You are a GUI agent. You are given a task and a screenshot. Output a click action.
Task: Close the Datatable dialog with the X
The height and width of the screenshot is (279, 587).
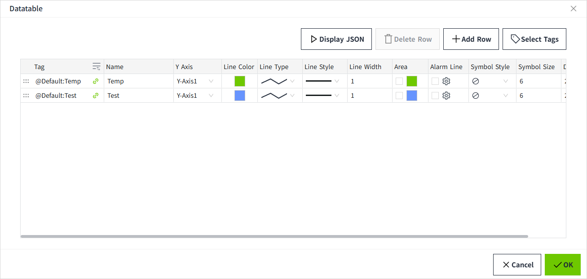[x=573, y=9]
